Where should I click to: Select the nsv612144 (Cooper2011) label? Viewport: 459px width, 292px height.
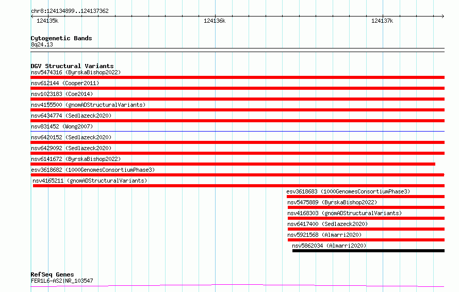pos(65,83)
